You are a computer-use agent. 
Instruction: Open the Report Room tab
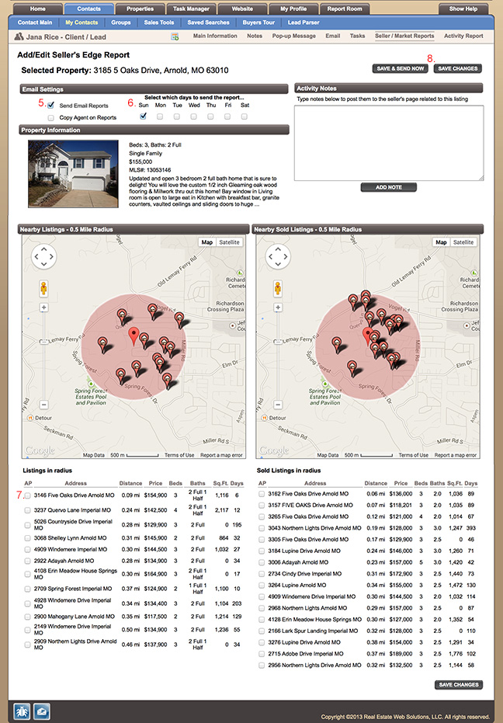(345, 9)
